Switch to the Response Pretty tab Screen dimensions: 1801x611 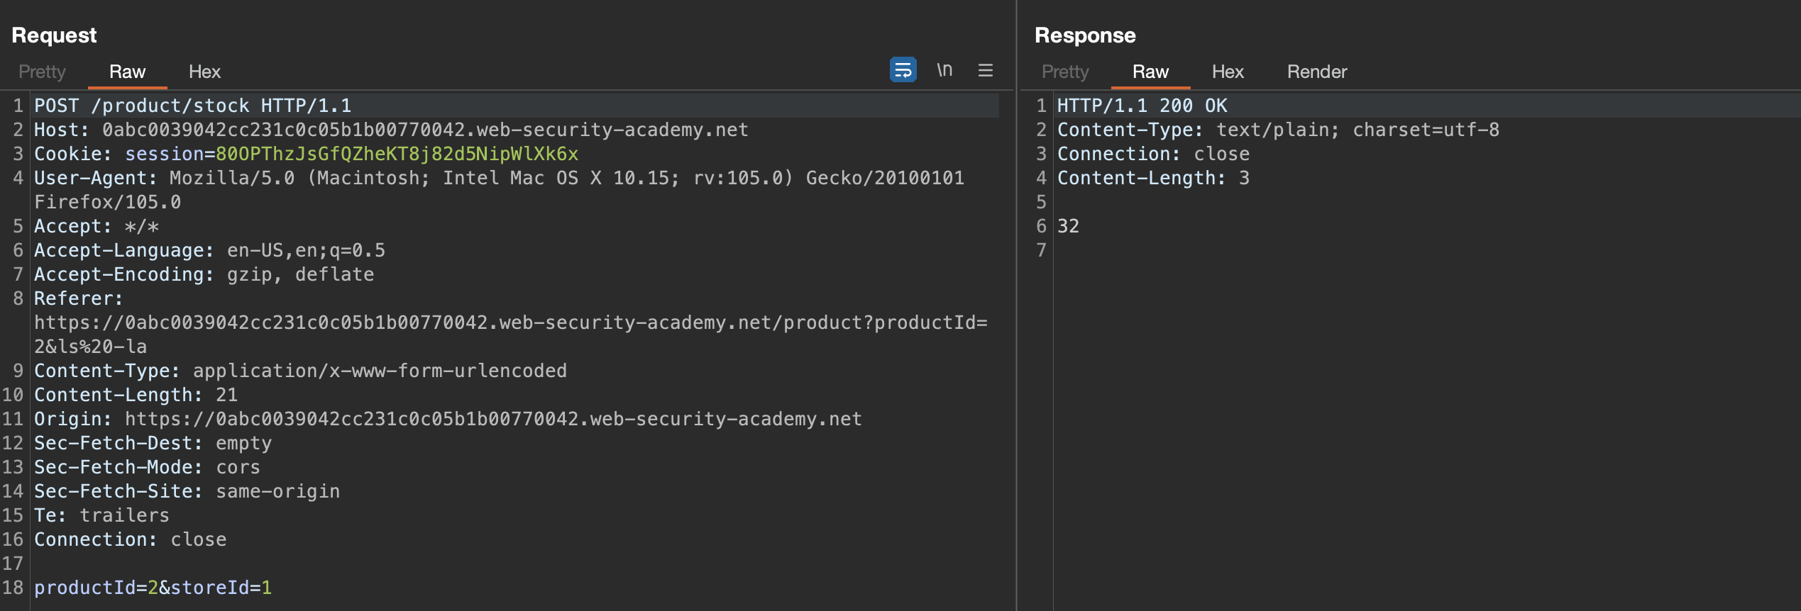point(1064,72)
